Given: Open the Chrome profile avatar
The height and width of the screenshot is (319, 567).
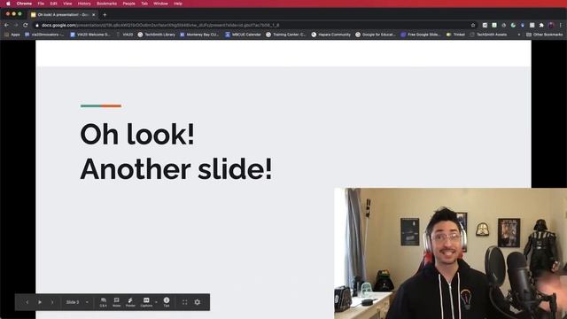Looking at the screenshot, I should coord(551,26).
